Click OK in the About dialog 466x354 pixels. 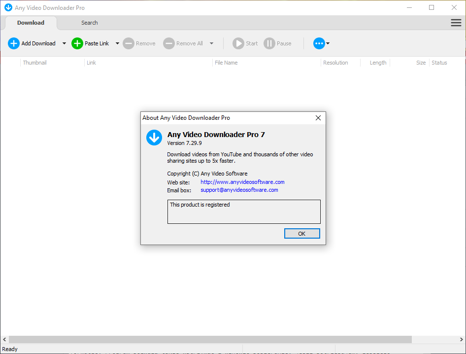(x=302, y=234)
